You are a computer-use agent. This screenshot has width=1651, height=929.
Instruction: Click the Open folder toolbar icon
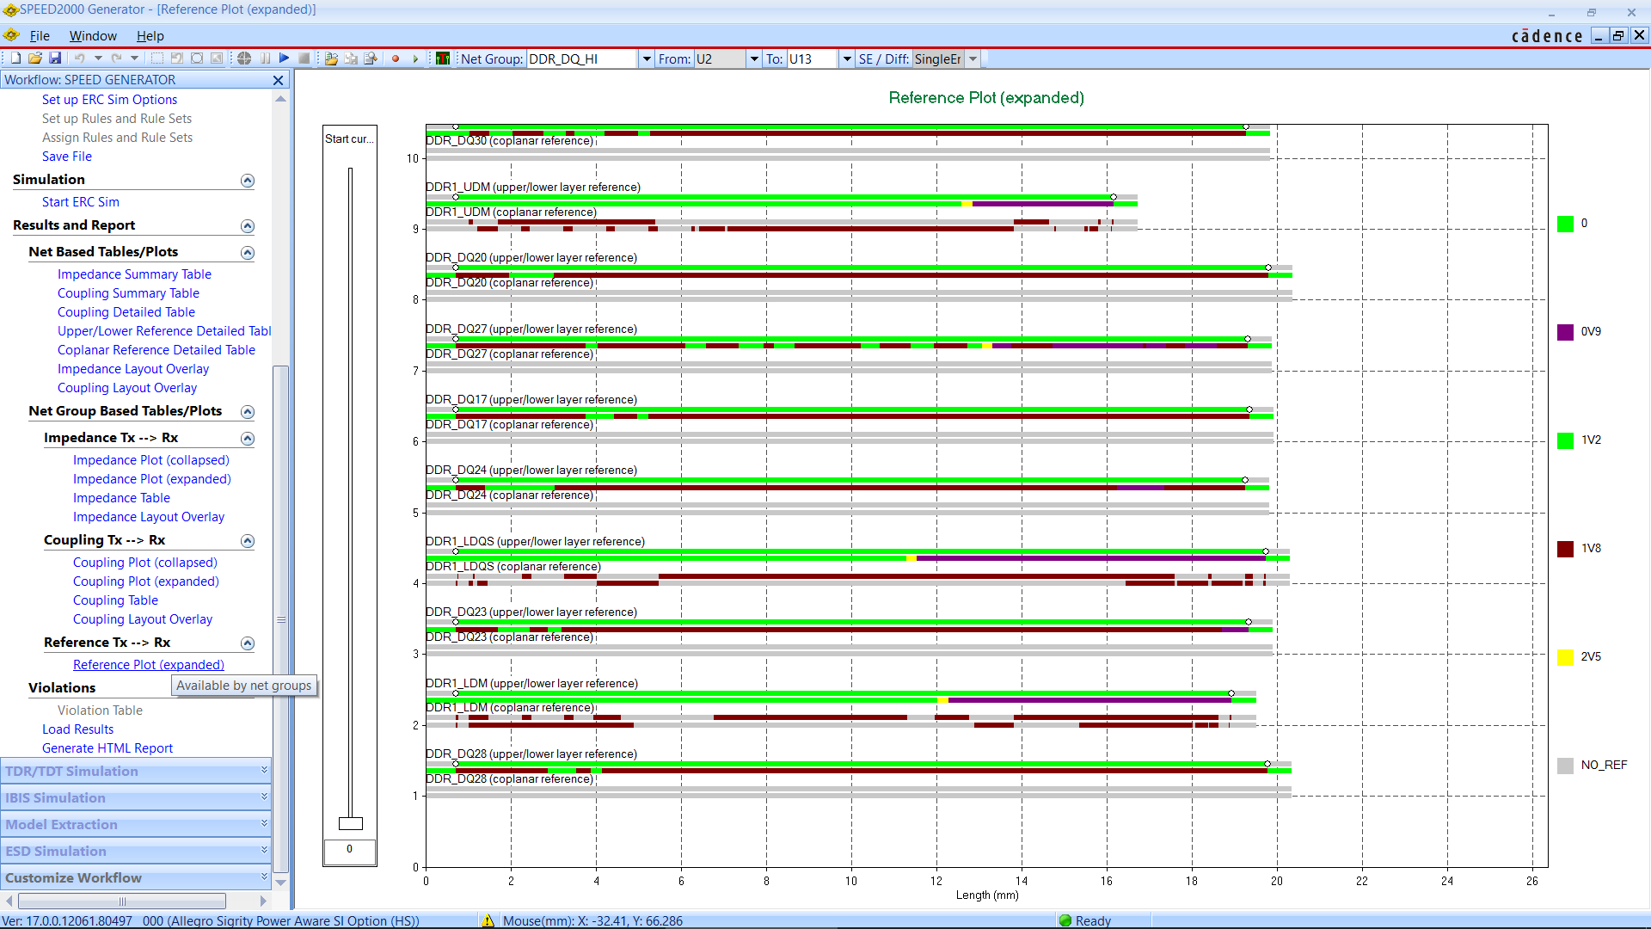tap(35, 58)
